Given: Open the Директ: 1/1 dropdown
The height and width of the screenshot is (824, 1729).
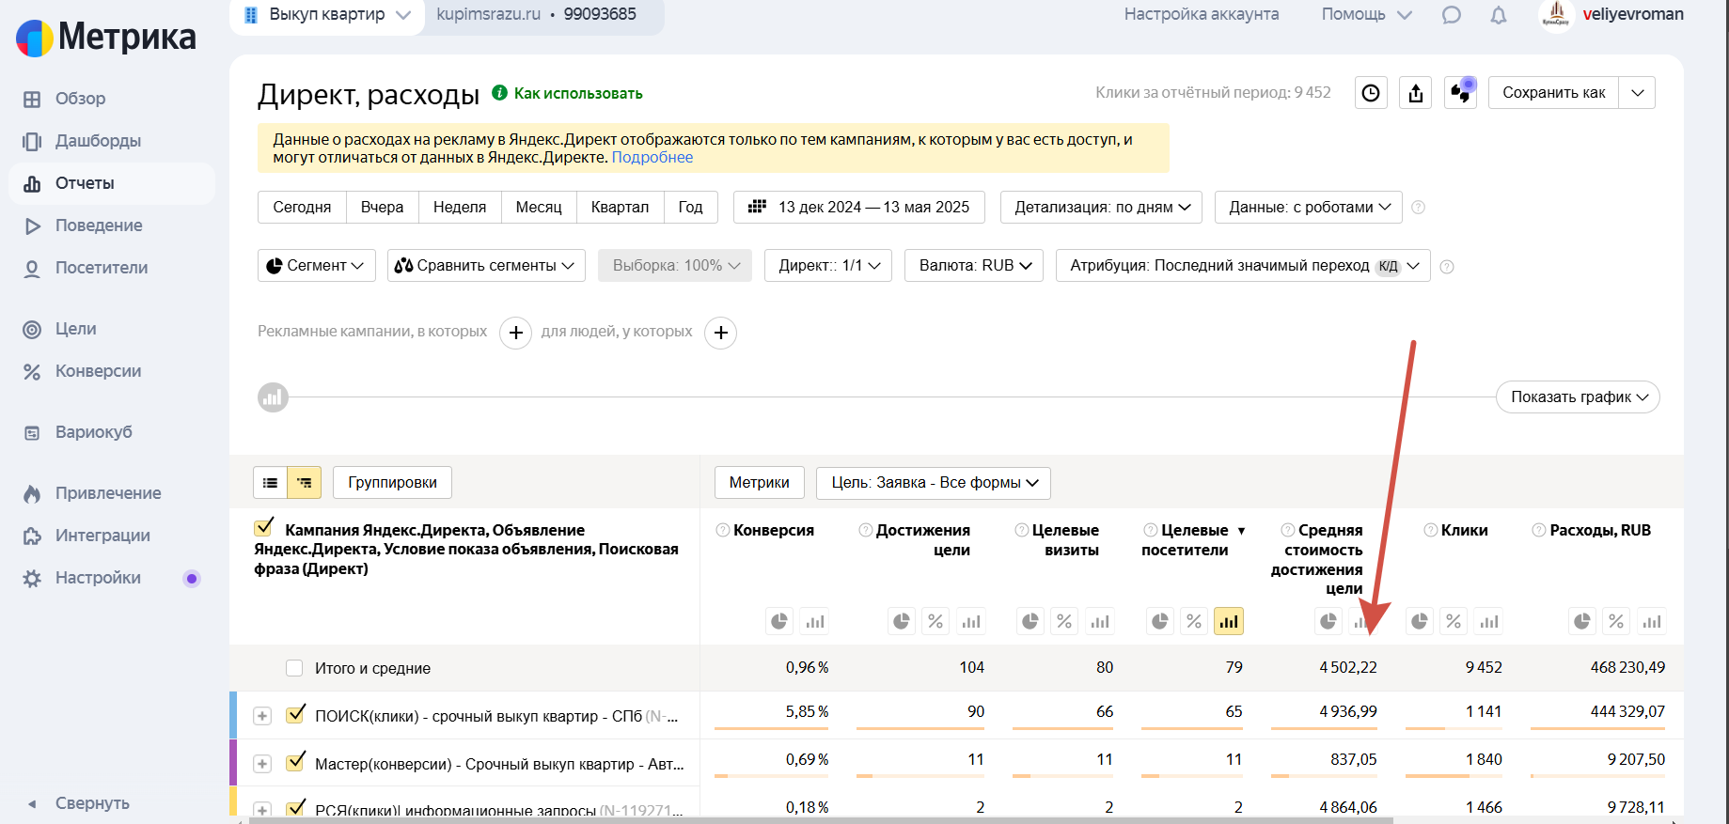Looking at the screenshot, I should click(x=828, y=266).
